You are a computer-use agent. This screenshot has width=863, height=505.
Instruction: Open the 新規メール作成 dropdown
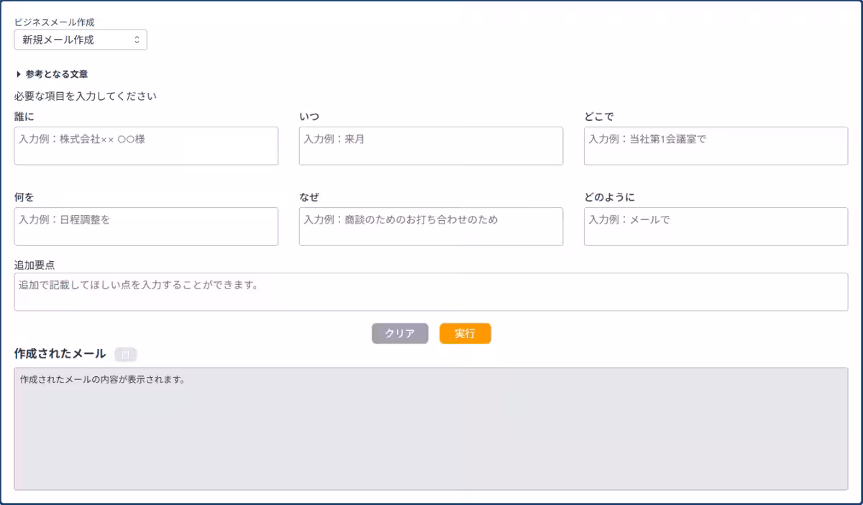[x=80, y=40]
